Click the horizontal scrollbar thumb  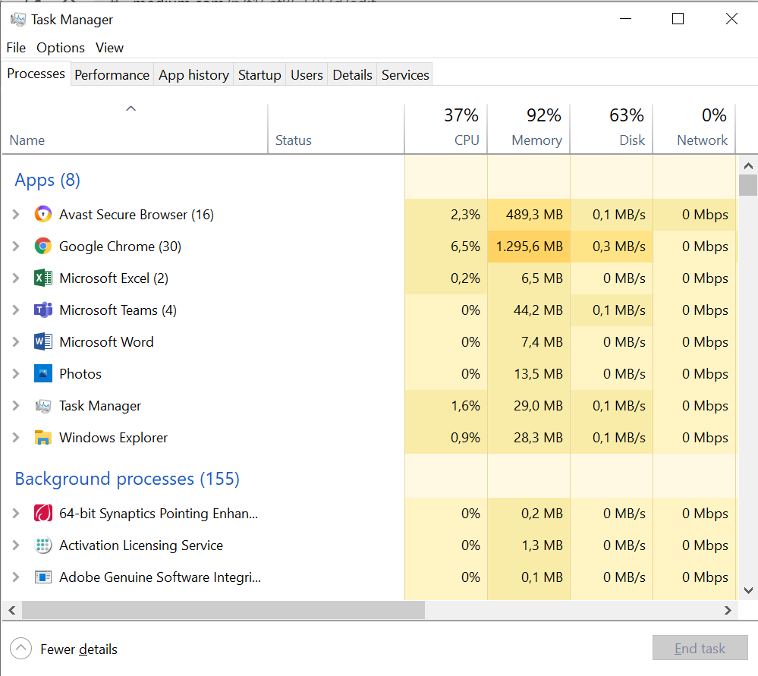click(x=223, y=610)
